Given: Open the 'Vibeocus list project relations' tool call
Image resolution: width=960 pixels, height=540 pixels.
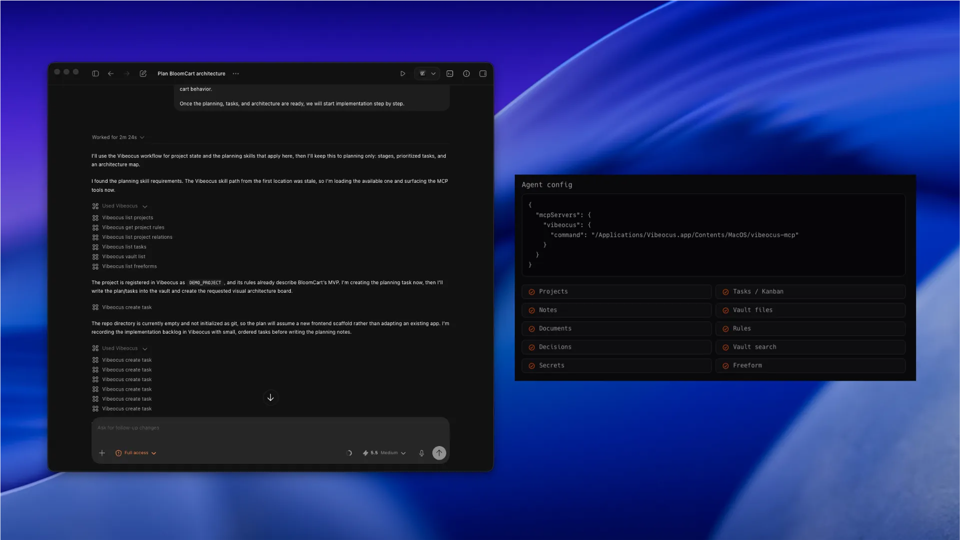Looking at the screenshot, I should (x=132, y=237).
